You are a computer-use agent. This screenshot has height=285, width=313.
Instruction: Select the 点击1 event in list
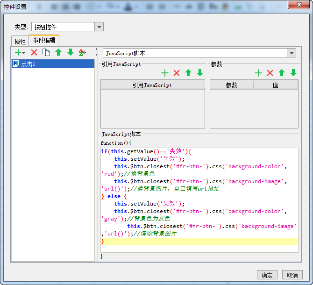[x=28, y=64]
